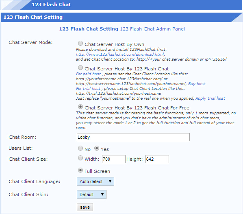Focus the Chat Room text field

[x=133, y=137]
